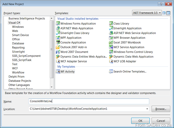174x128 pixels.
Task: Click the project types scroll down arrow
Action: 52,87
